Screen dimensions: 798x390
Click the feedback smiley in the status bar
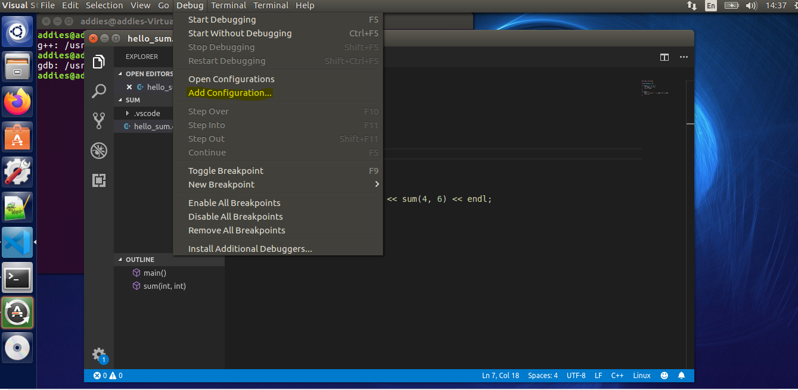pyautogui.click(x=664, y=375)
